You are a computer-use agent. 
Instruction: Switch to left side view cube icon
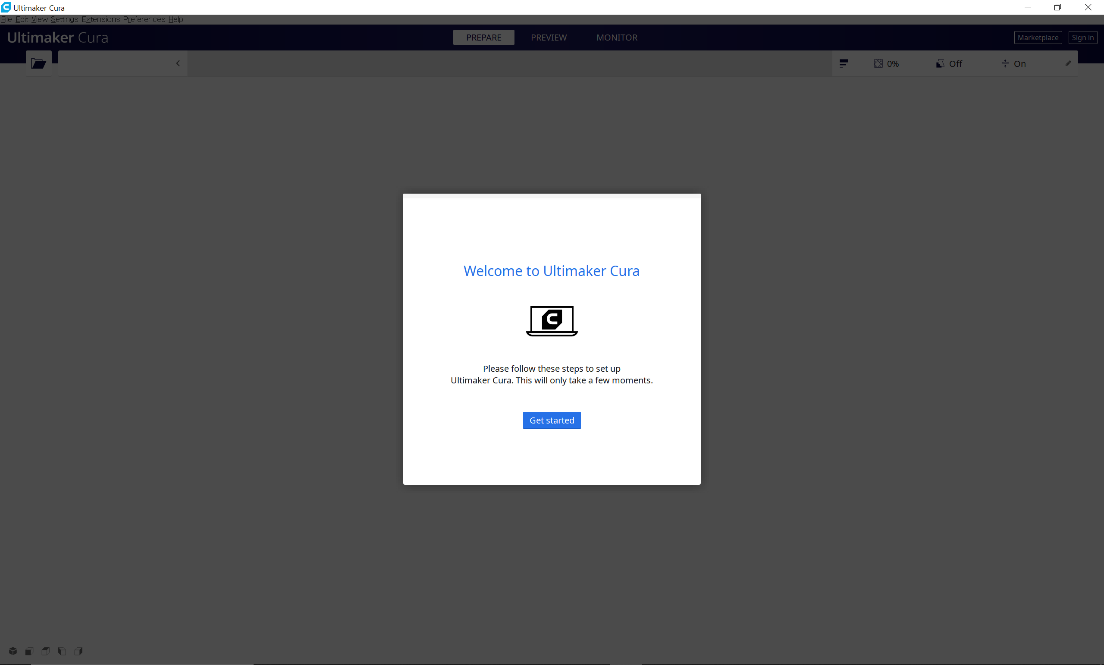(62, 651)
